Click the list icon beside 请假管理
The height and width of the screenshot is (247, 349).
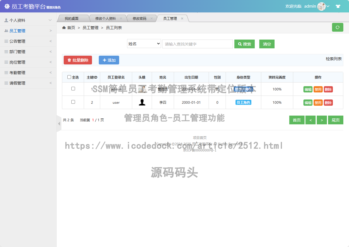[6, 83]
